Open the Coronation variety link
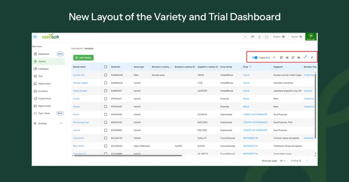 point(78,138)
